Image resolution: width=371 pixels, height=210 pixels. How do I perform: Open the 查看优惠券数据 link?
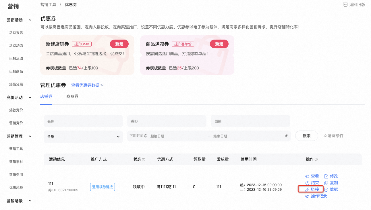click(x=87, y=85)
